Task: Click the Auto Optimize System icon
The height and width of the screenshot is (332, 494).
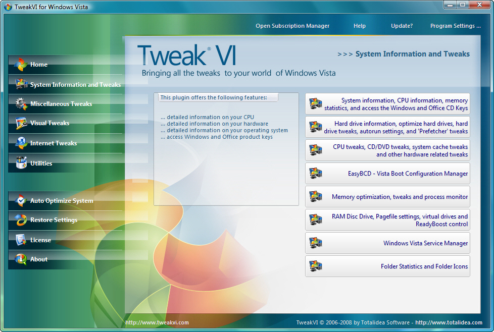Action: (21, 201)
